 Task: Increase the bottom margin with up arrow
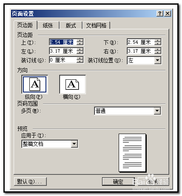click(x=158, y=41)
